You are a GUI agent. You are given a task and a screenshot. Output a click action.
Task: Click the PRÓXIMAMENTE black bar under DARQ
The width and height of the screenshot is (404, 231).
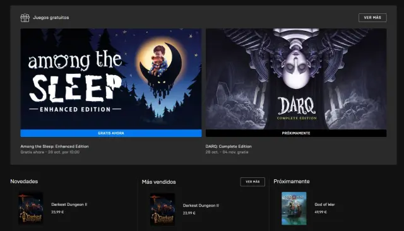(296, 133)
